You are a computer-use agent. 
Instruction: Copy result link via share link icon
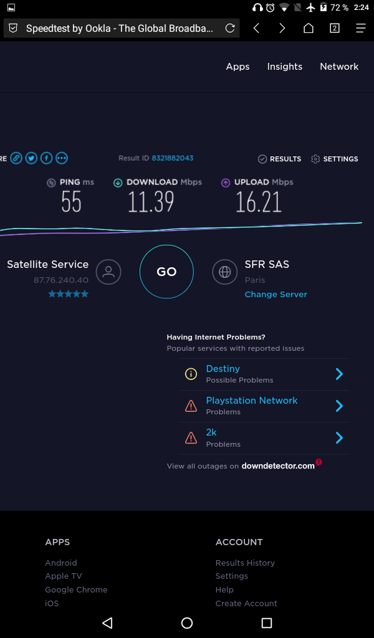16,158
